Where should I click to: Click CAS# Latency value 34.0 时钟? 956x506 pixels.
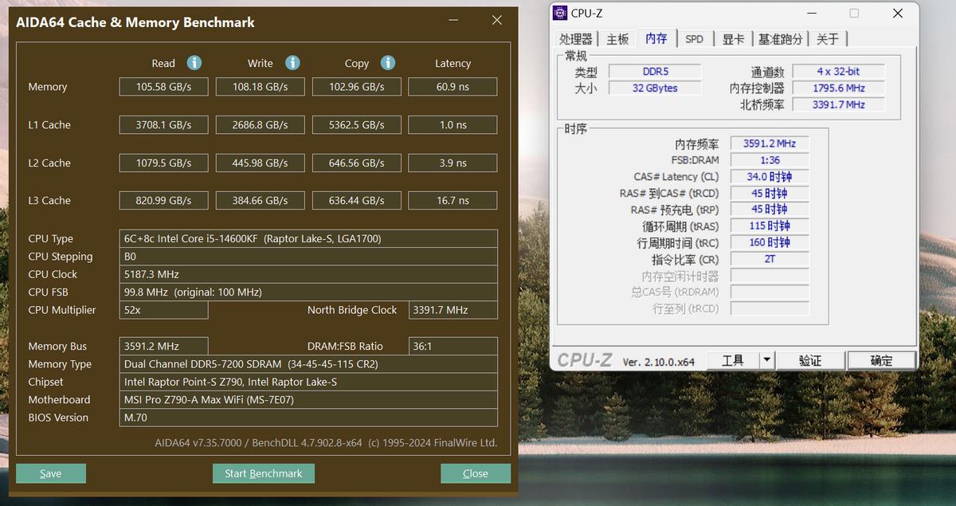(770, 177)
